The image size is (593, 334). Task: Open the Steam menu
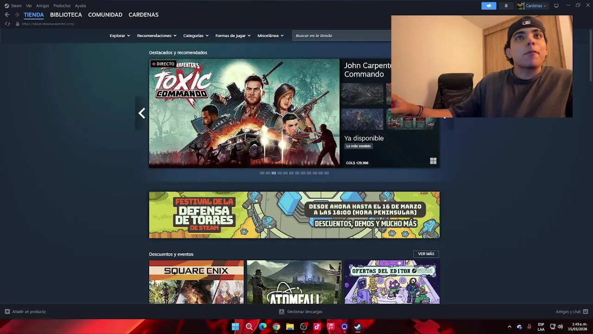16,6
